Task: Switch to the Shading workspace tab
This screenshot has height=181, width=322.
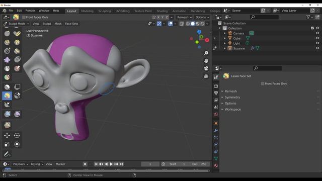Action: (x=162, y=11)
